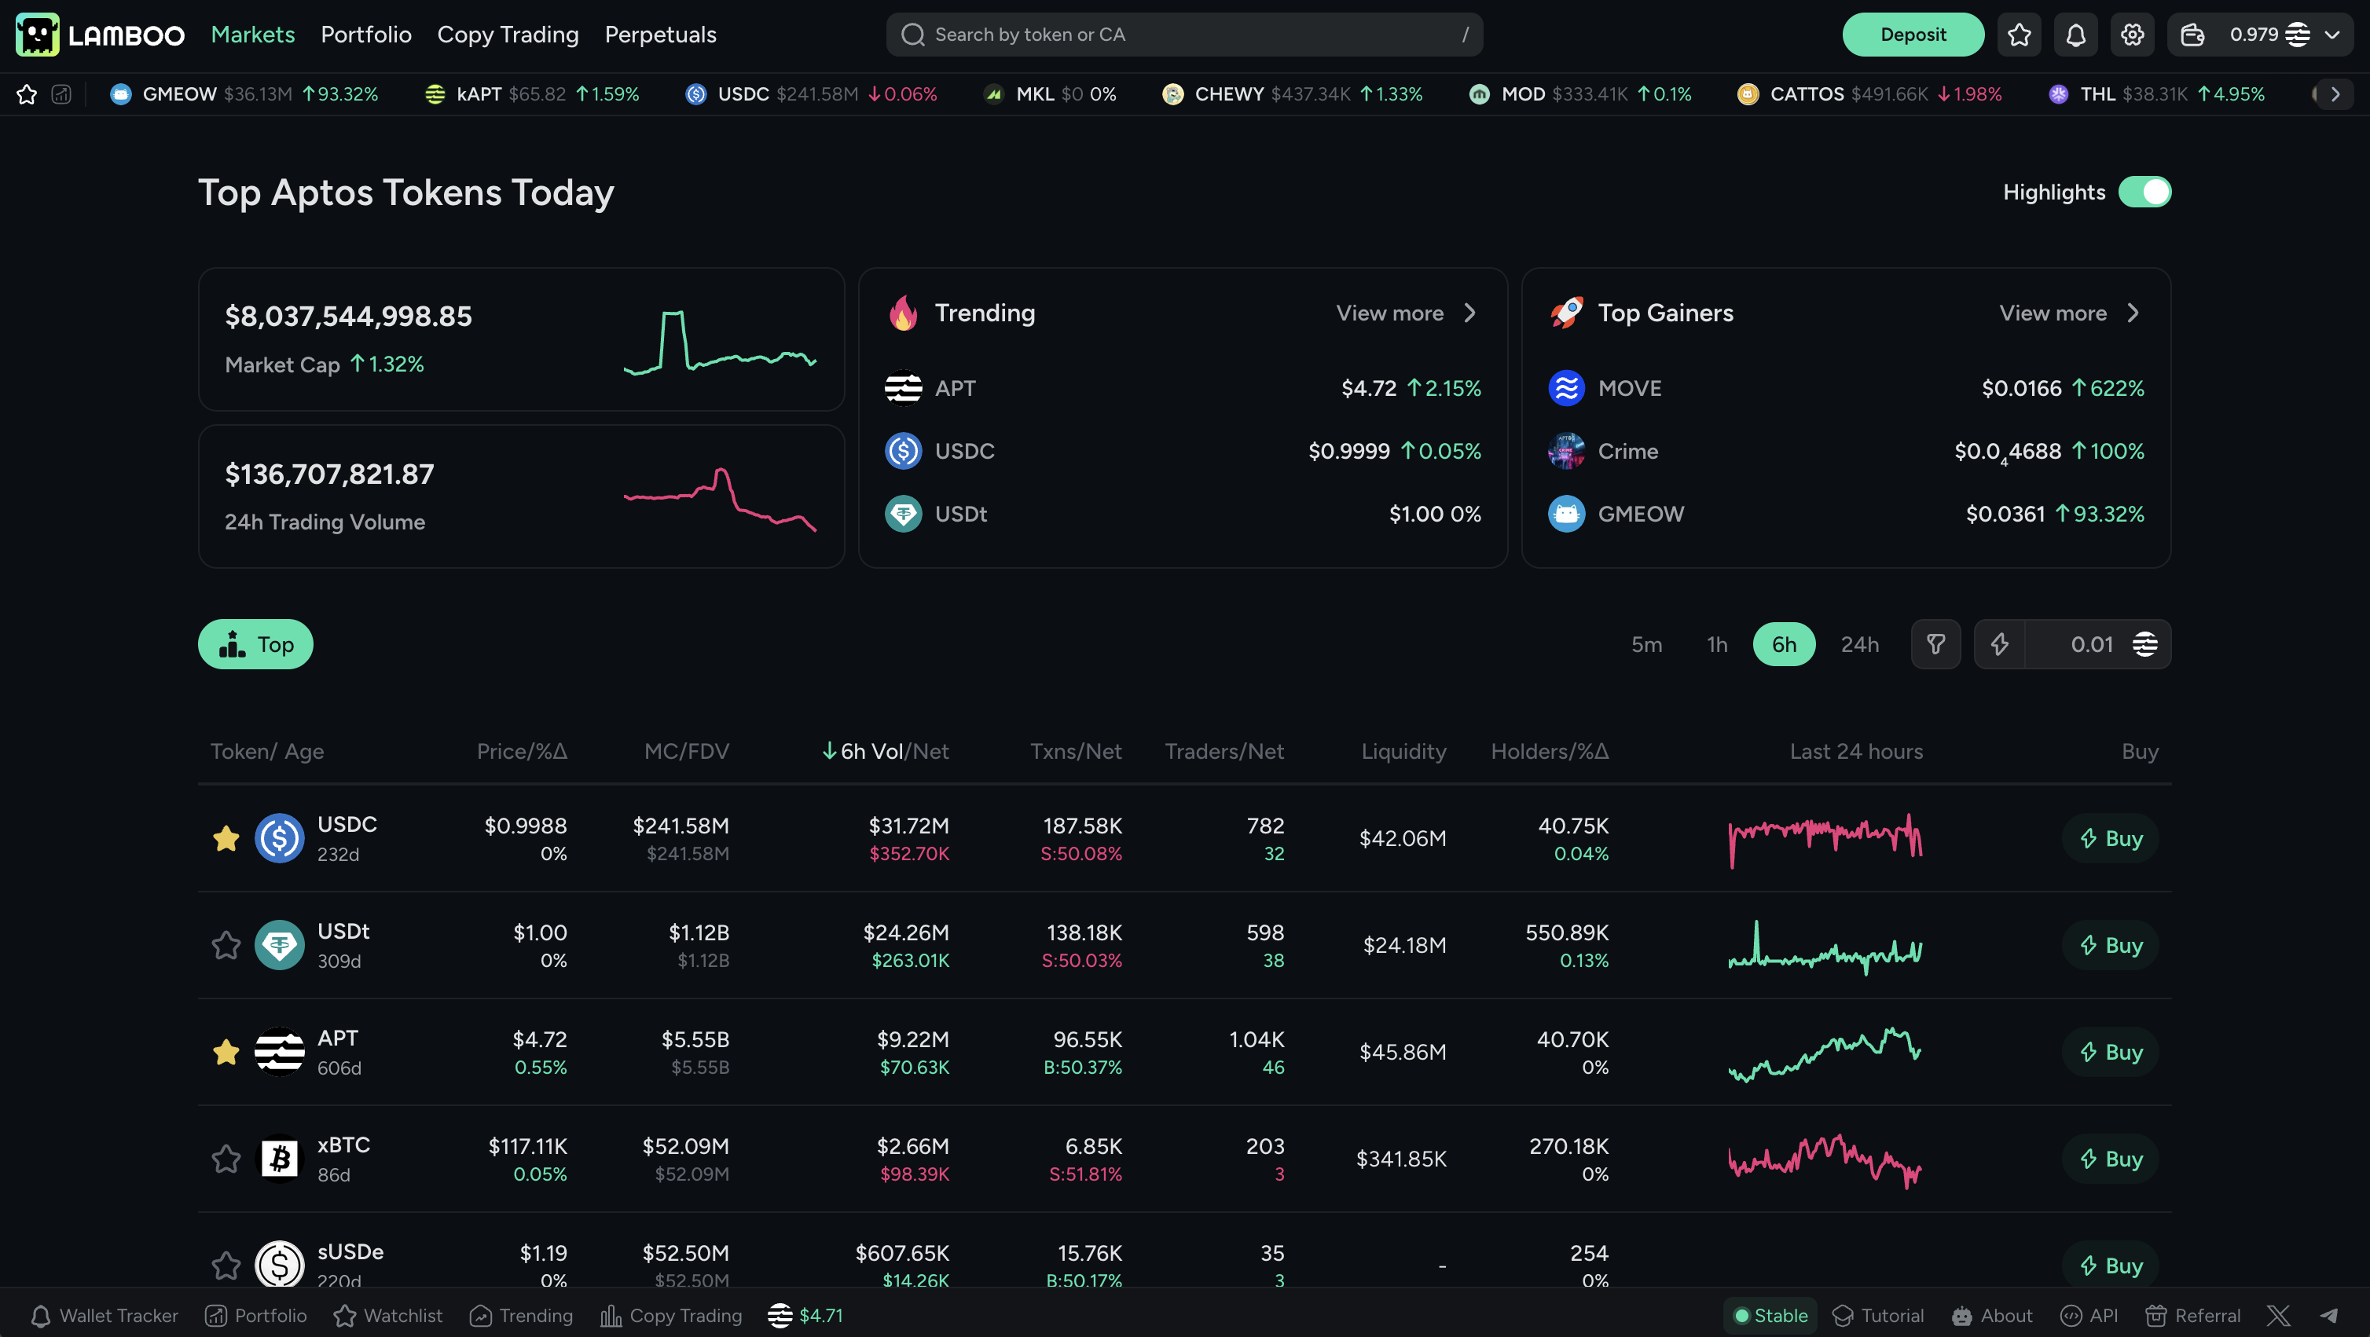Open settings gear icon in header
The height and width of the screenshot is (1337, 2370).
tap(2132, 35)
